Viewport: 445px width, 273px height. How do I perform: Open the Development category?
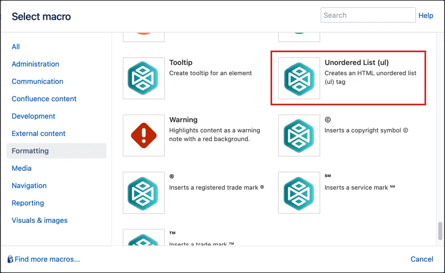33,116
